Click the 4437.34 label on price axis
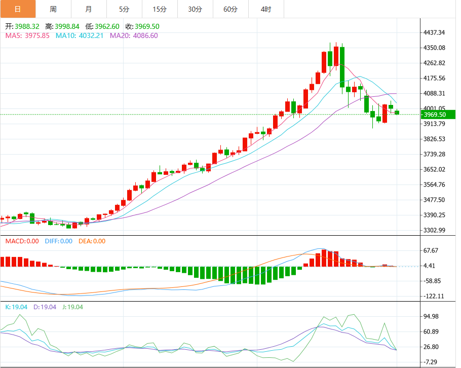The image size is (461, 368). 435,32
